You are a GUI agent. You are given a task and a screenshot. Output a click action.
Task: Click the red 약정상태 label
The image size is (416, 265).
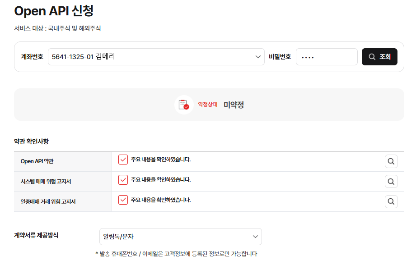tap(207, 105)
